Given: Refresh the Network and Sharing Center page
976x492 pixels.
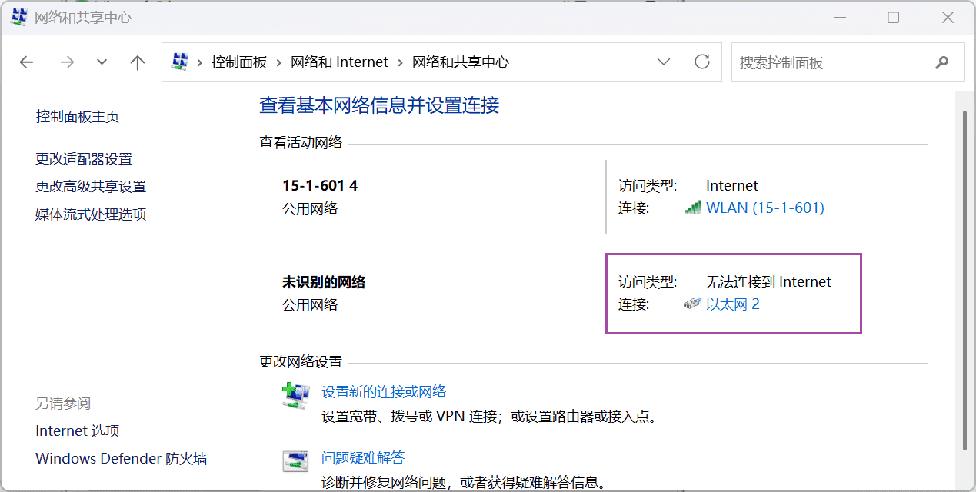Looking at the screenshot, I should point(701,62).
